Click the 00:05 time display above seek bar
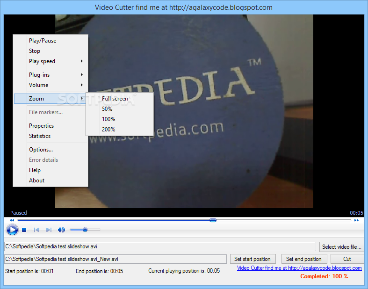This screenshot has height=289, width=368. click(356, 213)
